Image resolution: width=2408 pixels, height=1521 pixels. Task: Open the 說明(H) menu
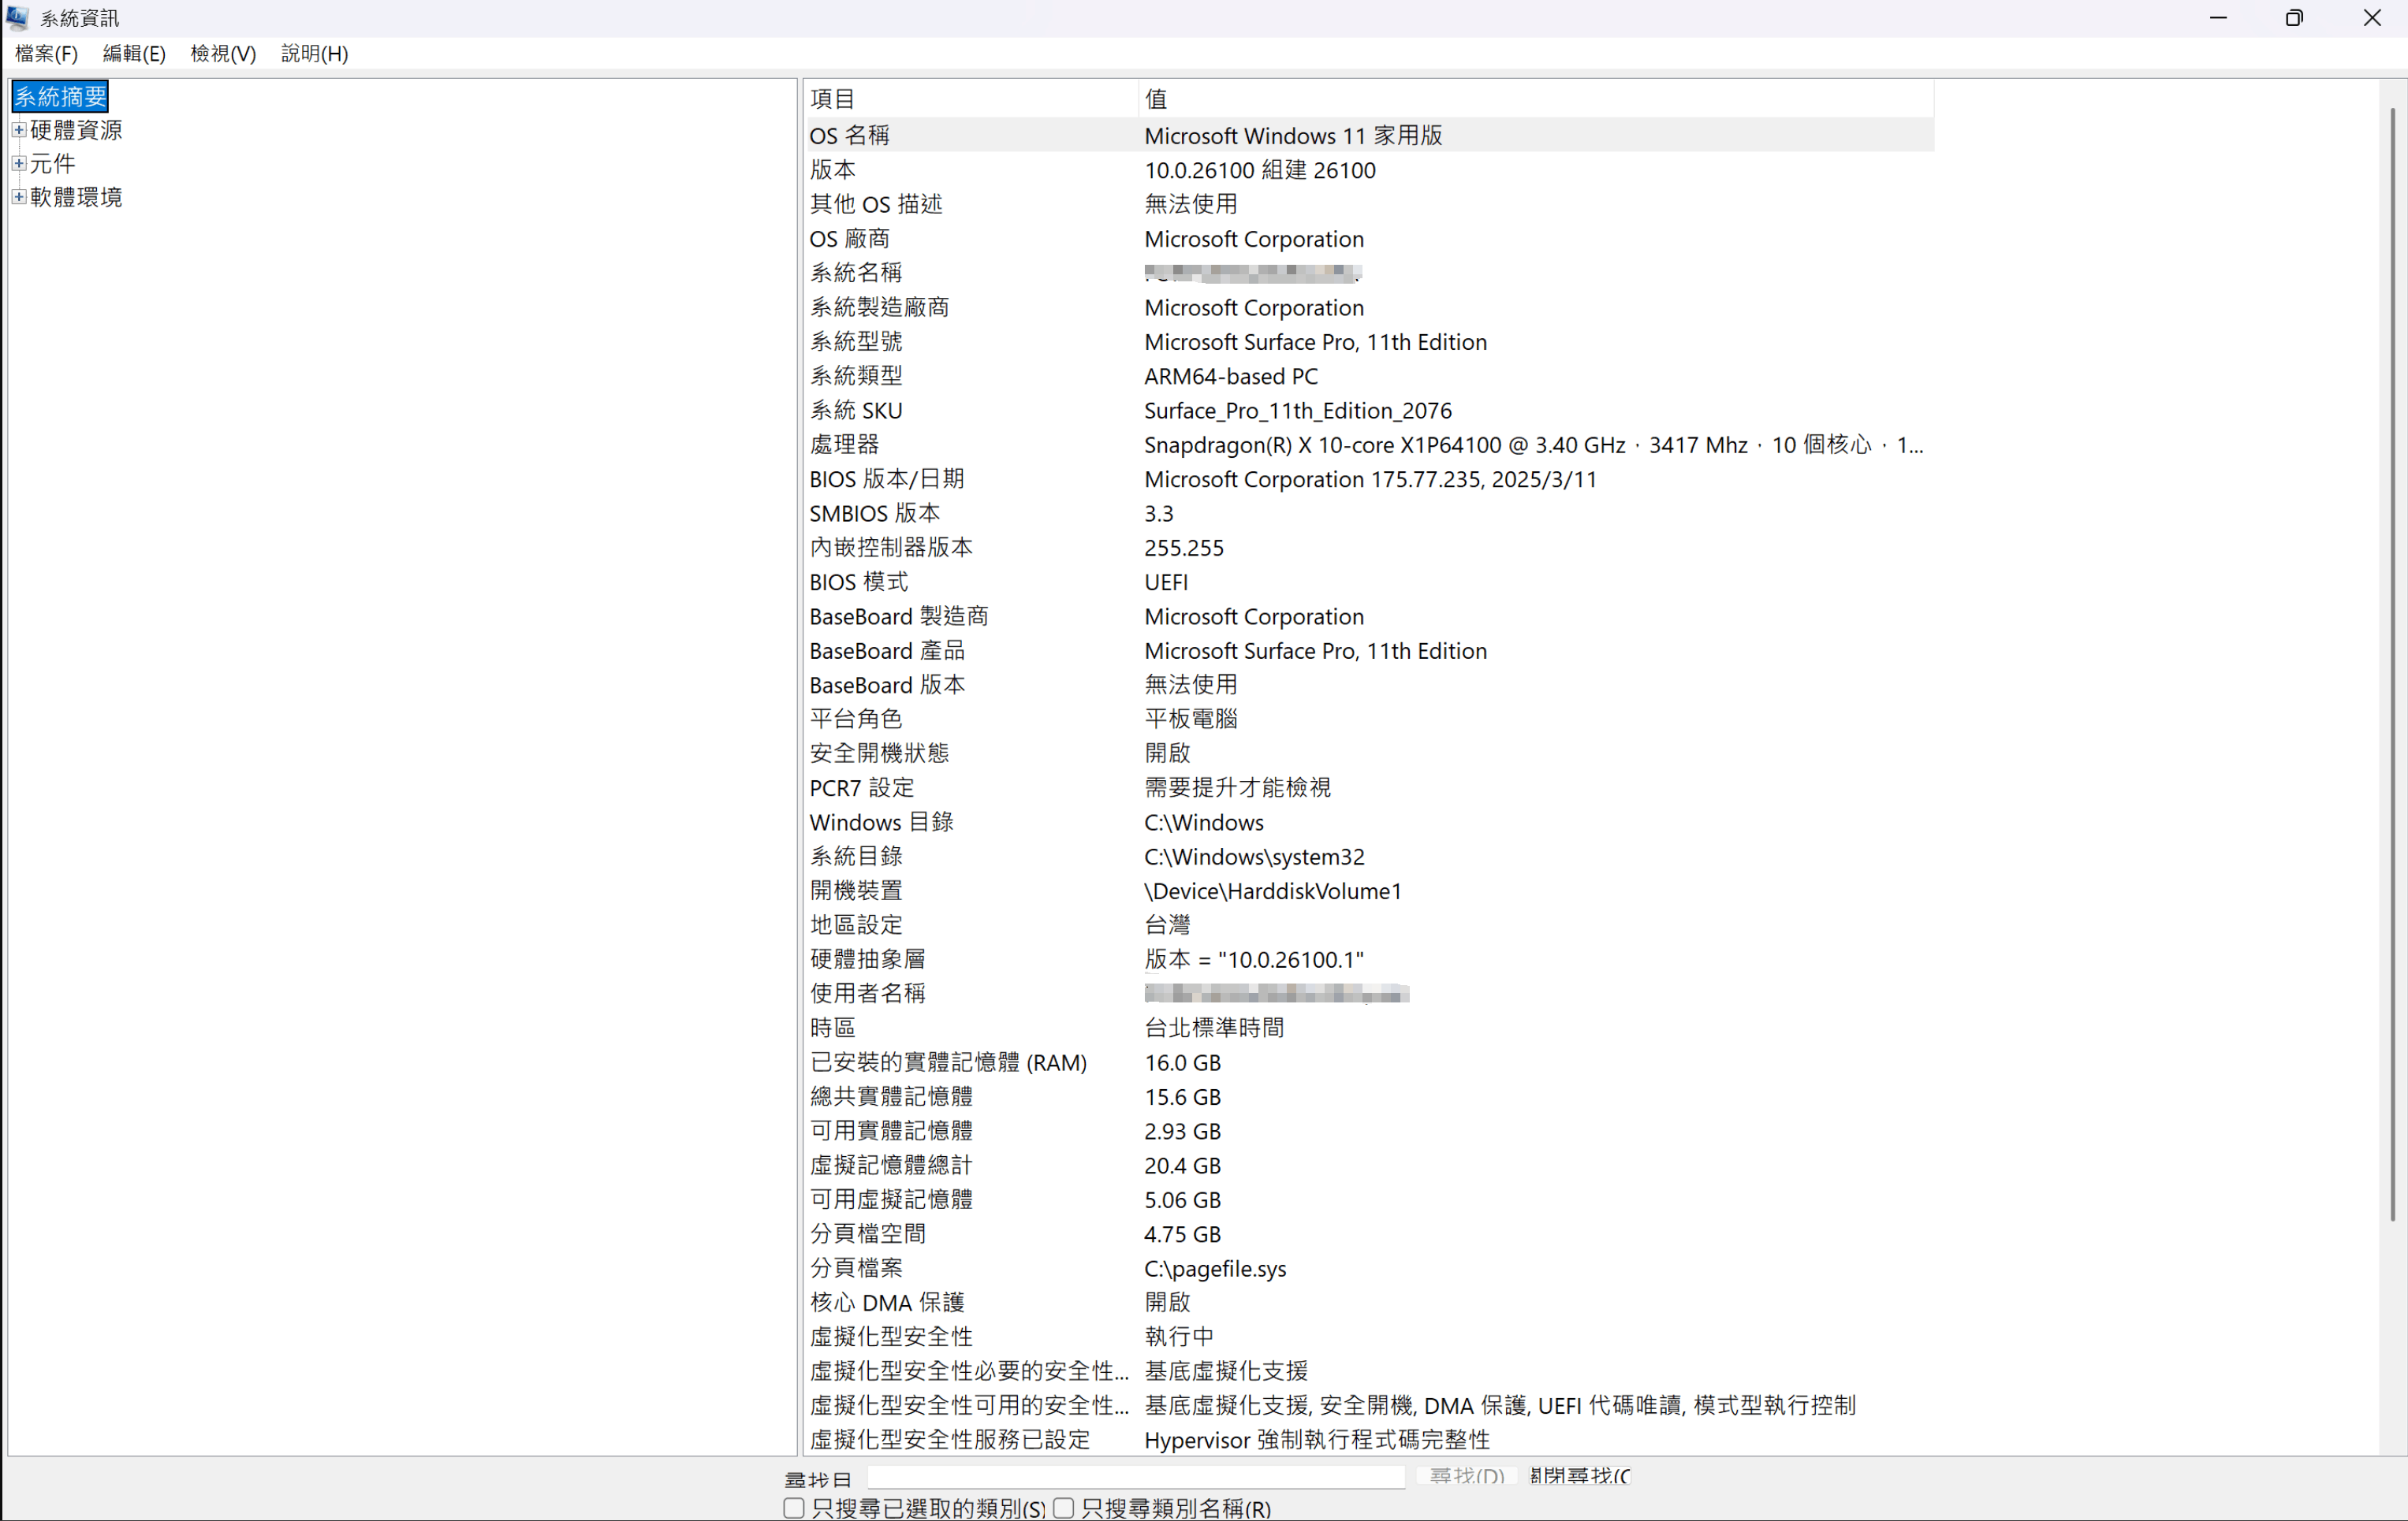[x=314, y=53]
